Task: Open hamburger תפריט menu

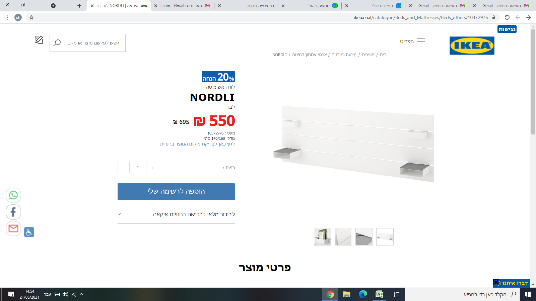Action: (x=412, y=41)
